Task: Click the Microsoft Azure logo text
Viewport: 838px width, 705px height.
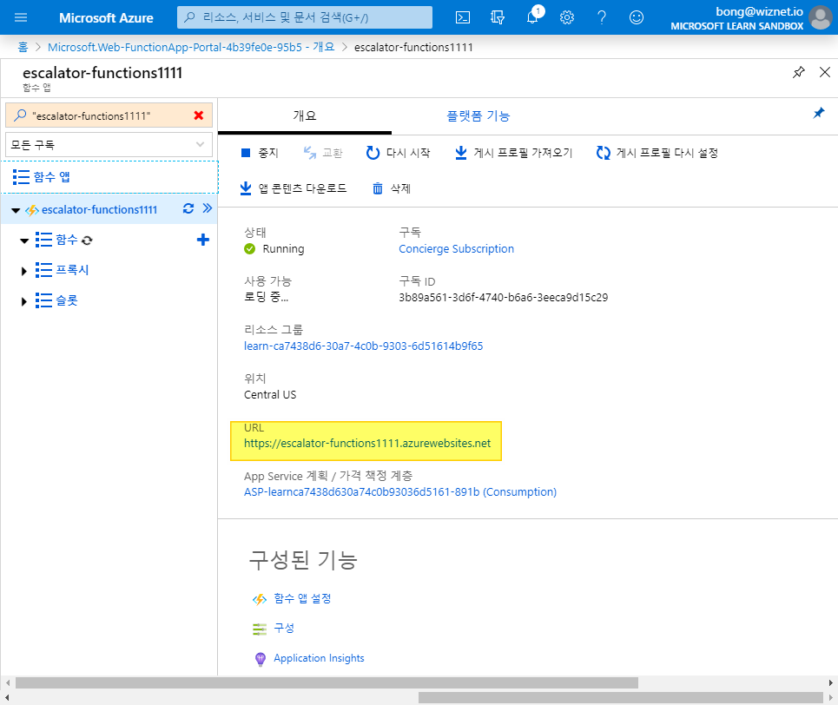Action: [106, 17]
